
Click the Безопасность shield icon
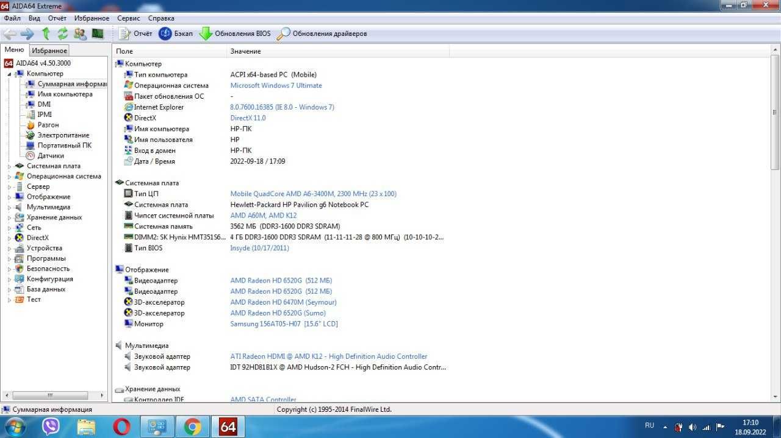point(20,269)
